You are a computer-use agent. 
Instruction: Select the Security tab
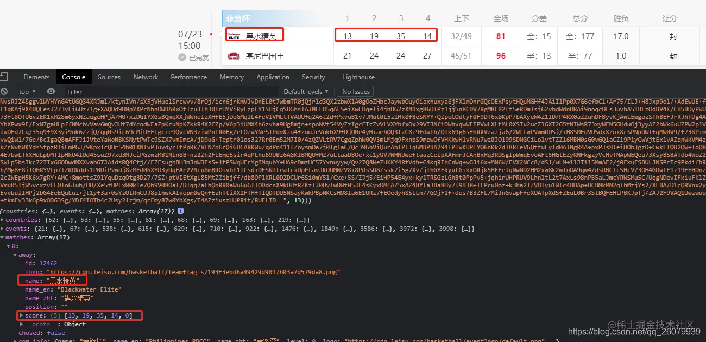[313, 77]
